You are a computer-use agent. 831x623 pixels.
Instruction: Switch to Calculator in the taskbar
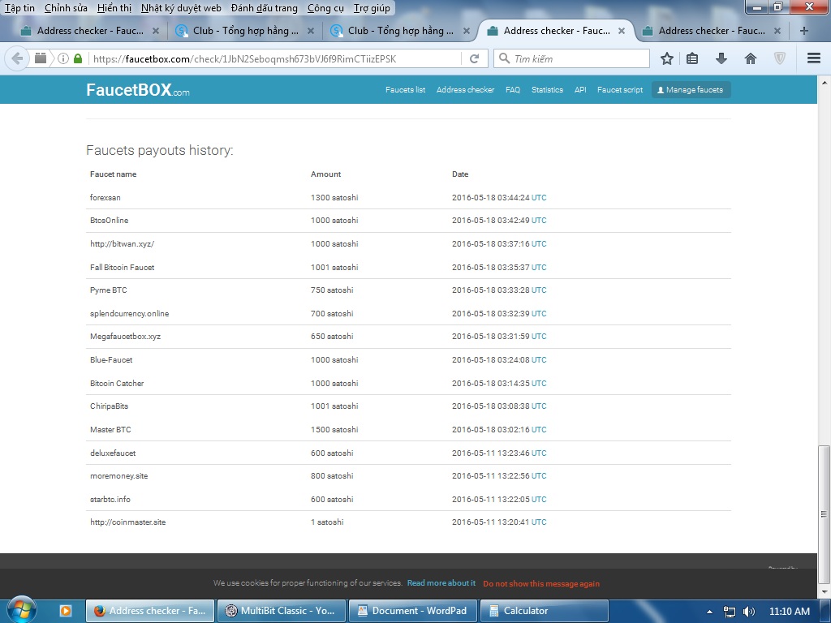point(544,611)
